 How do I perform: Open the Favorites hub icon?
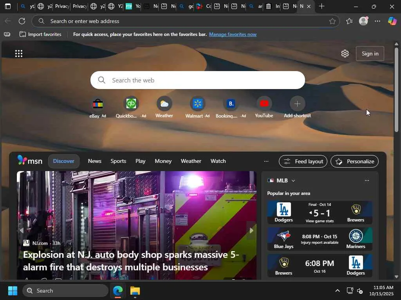pyautogui.click(x=349, y=21)
